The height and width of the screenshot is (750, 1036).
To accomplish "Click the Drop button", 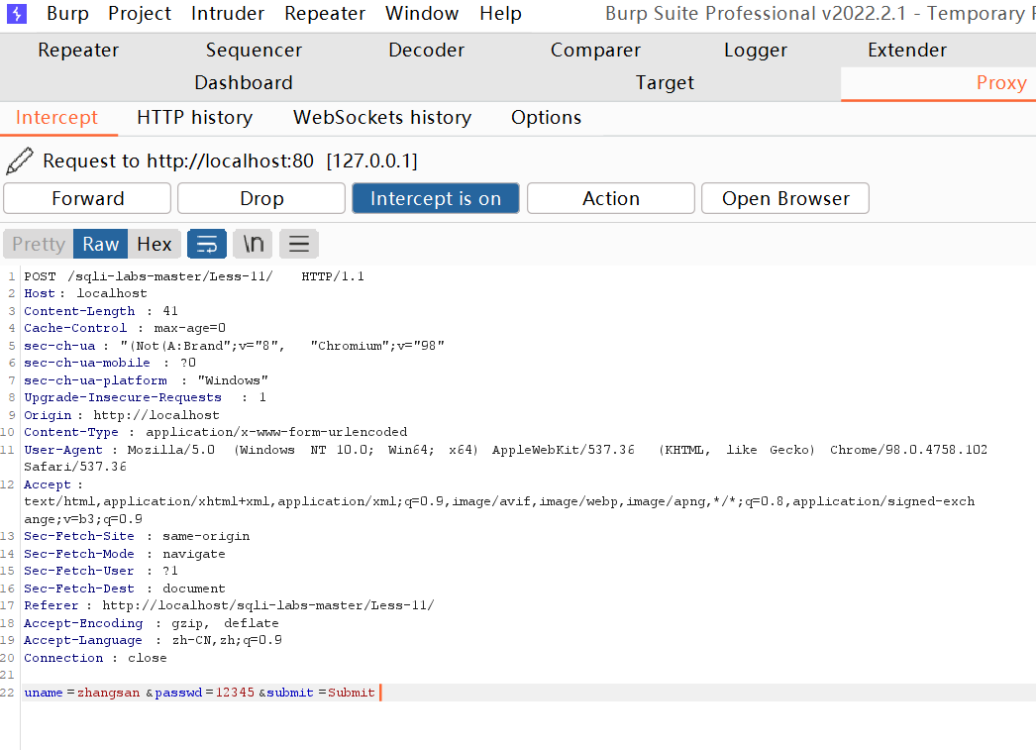I will click(261, 198).
